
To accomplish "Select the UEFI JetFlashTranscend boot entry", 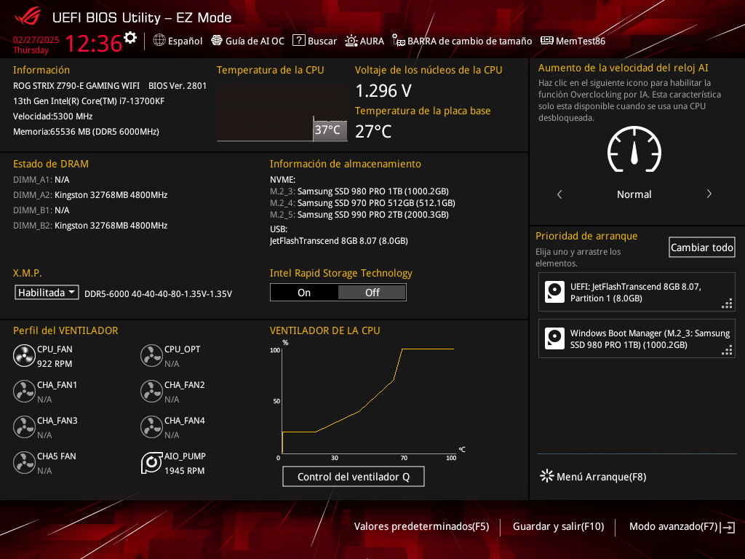I will click(x=637, y=292).
